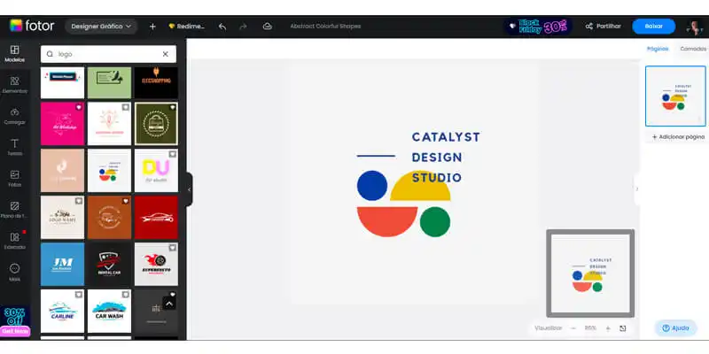Select STUDIO text on canvas
This screenshot has width=709, height=354.
click(436, 178)
